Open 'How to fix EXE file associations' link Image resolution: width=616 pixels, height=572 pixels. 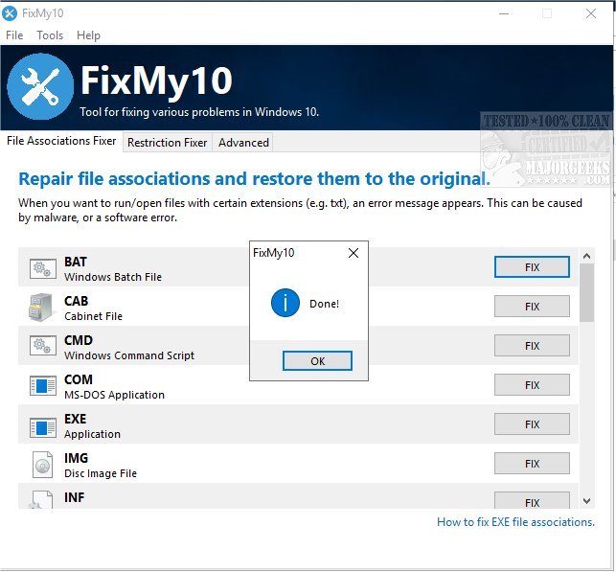(515, 522)
